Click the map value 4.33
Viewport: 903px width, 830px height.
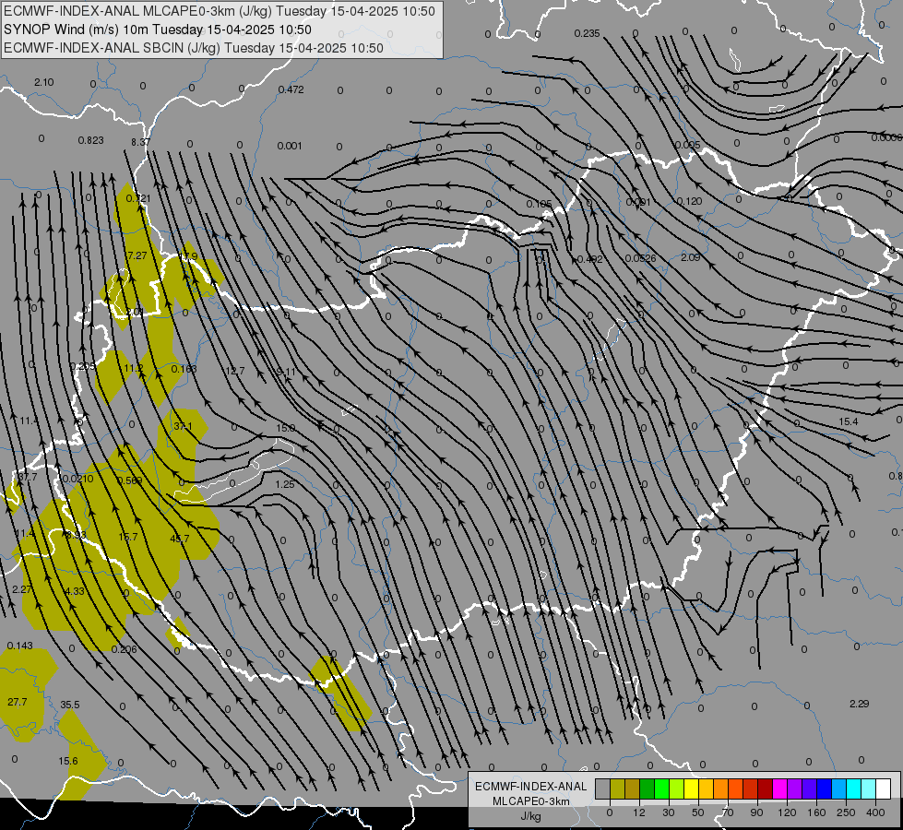75,591
